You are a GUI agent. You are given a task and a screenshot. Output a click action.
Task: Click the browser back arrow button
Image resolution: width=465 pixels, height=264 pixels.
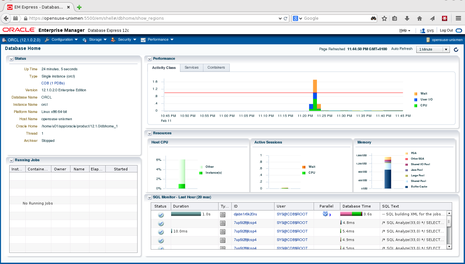tap(6, 18)
